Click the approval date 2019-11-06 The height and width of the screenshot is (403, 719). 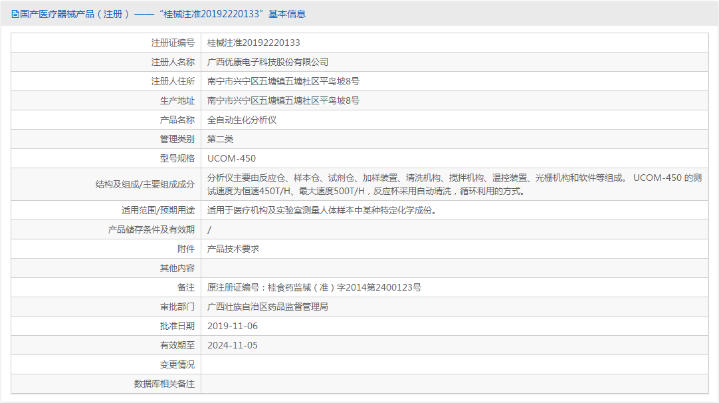233,326
